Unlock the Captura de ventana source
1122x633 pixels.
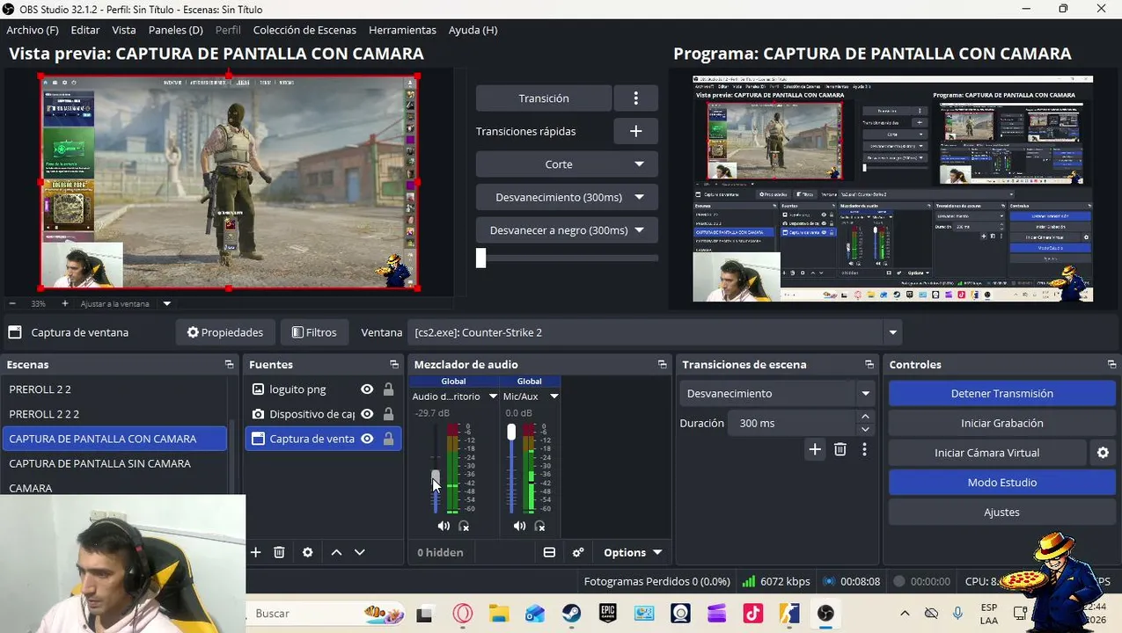pos(388,439)
